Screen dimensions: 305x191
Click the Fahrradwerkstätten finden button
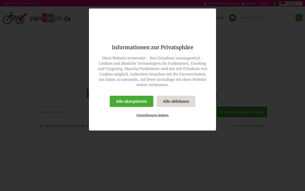tap(242, 112)
